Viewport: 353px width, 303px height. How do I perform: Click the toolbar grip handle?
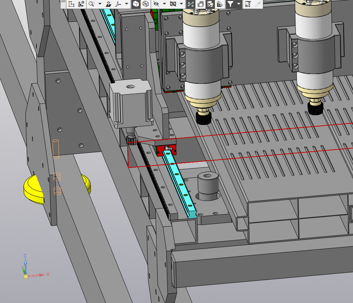[63, 2]
